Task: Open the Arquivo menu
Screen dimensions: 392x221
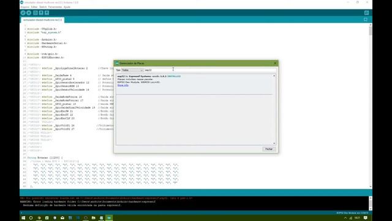Action: pos(24,7)
